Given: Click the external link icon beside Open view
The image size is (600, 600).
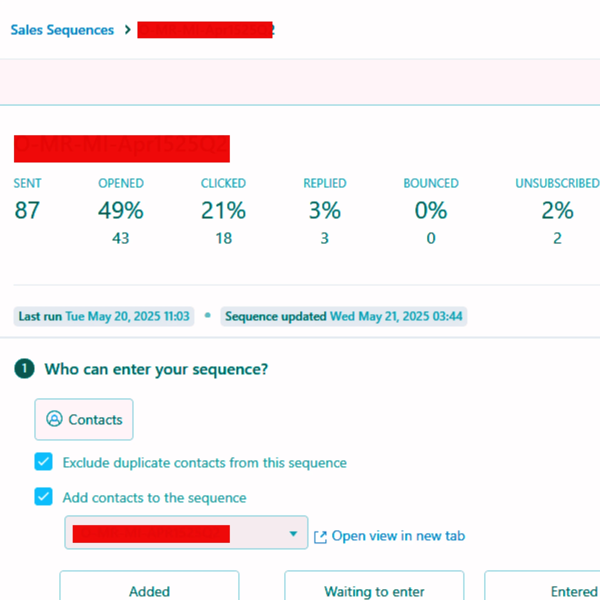Looking at the screenshot, I should click(x=320, y=537).
